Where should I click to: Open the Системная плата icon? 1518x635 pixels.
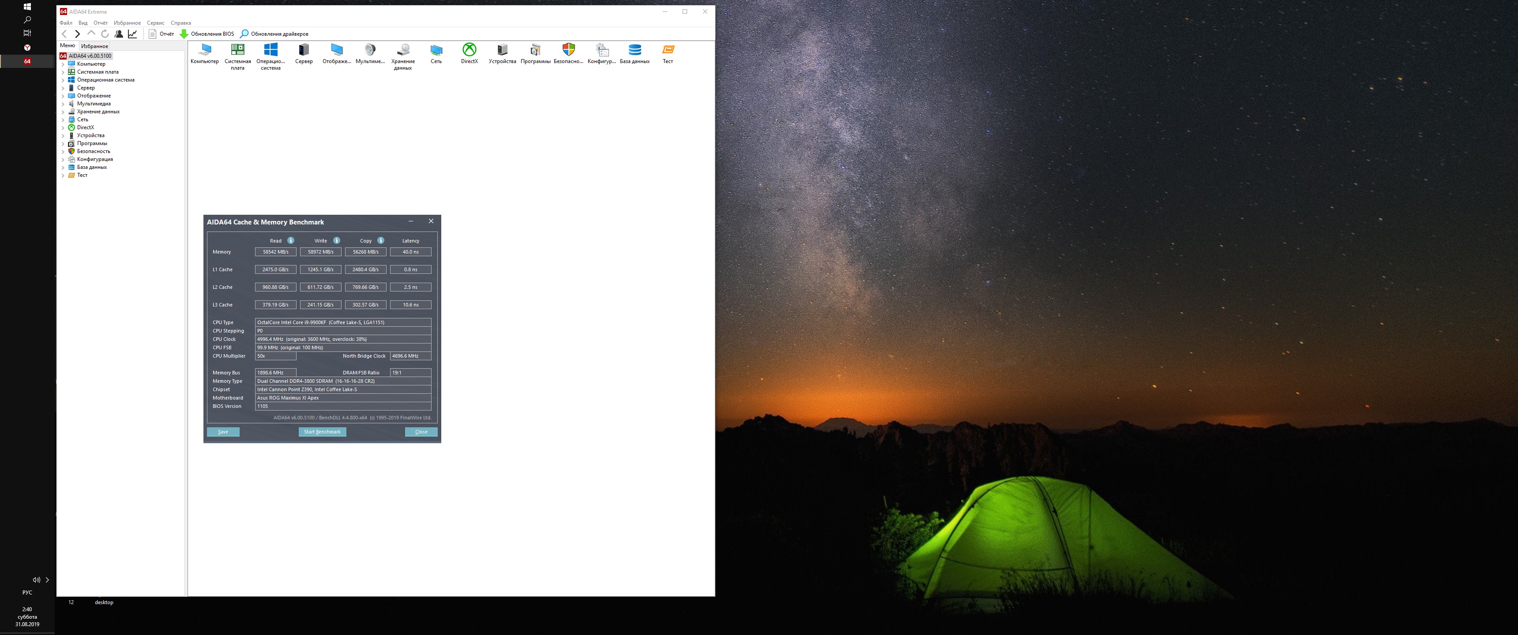click(x=237, y=50)
